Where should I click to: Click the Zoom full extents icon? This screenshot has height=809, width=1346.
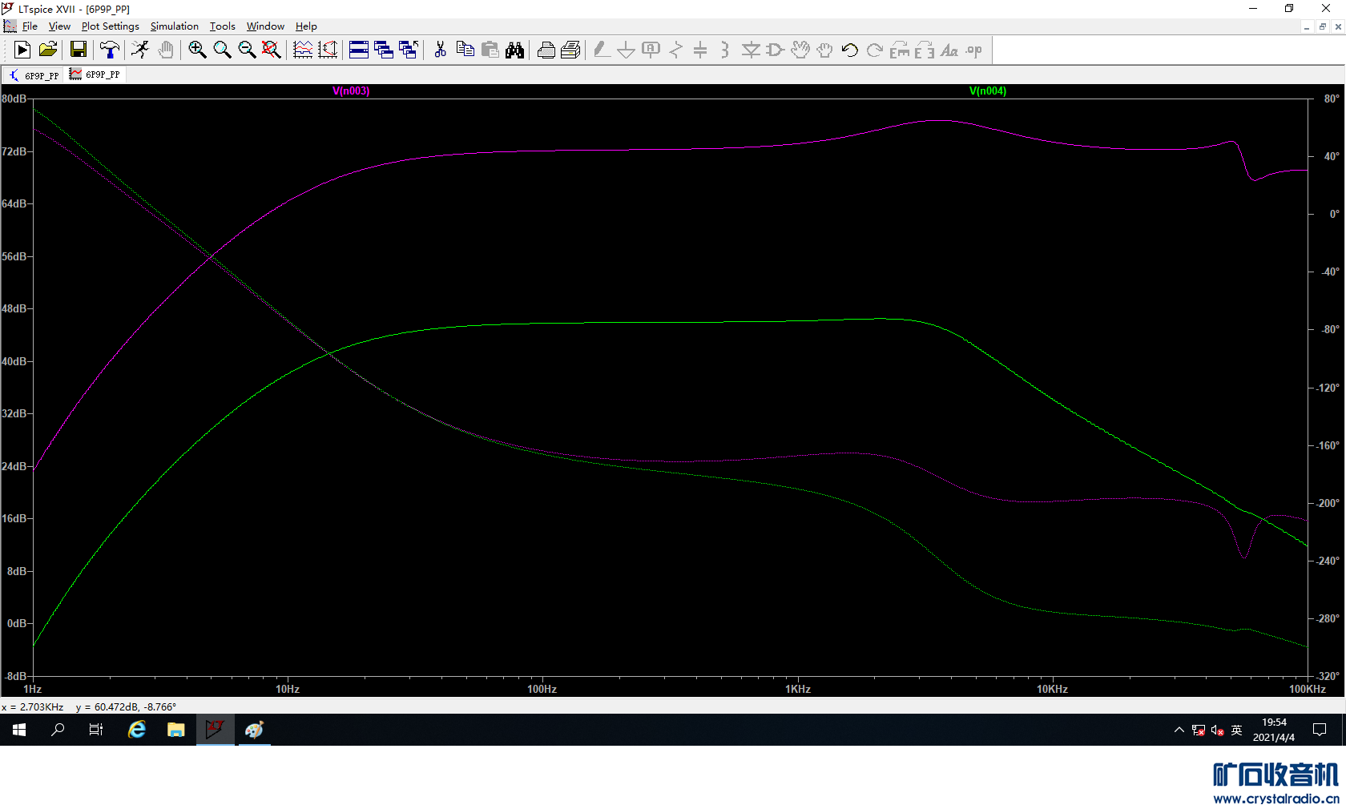[272, 50]
